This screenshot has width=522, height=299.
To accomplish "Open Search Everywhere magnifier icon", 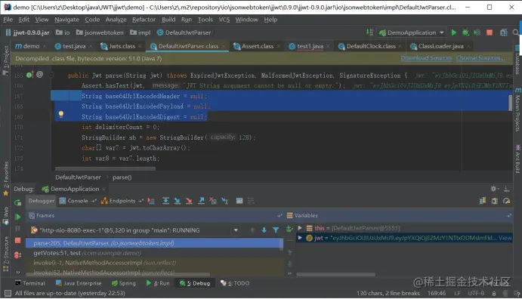I will tap(516, 32).
